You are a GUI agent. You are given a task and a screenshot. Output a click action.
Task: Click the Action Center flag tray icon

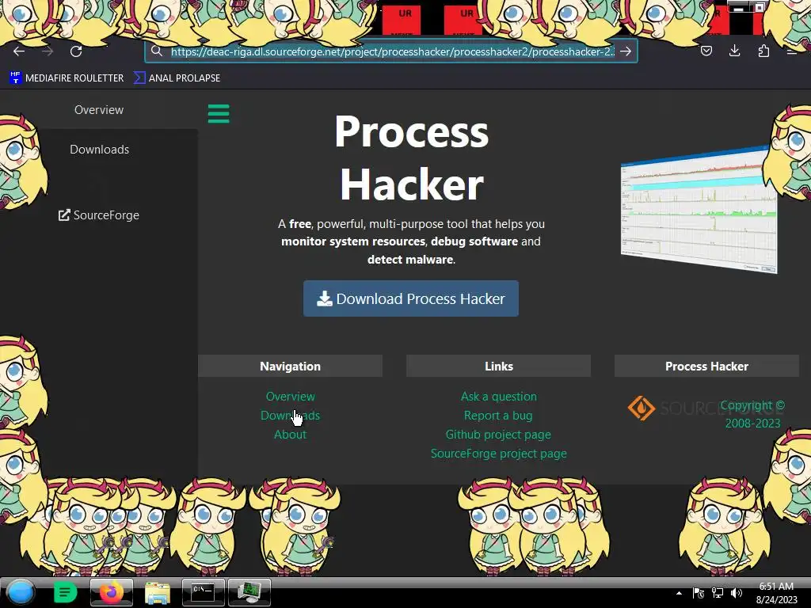[x=699, y=593]
